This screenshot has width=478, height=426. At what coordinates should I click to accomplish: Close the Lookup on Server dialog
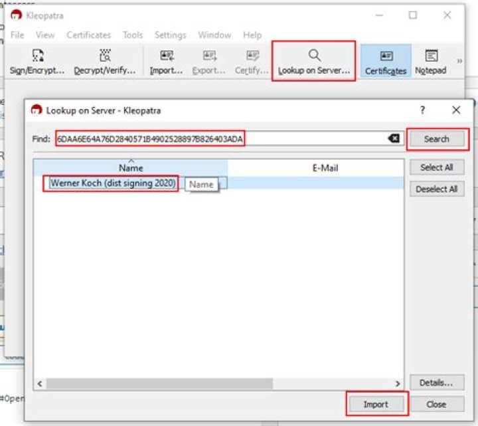(x=456, y=110)
